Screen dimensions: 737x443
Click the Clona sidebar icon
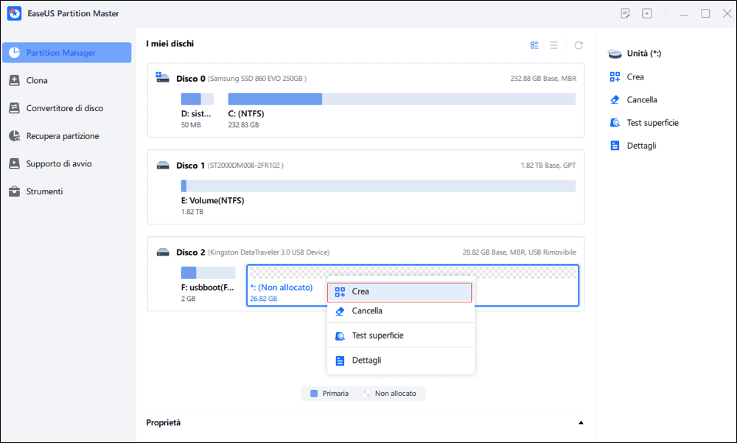[15, 80]
